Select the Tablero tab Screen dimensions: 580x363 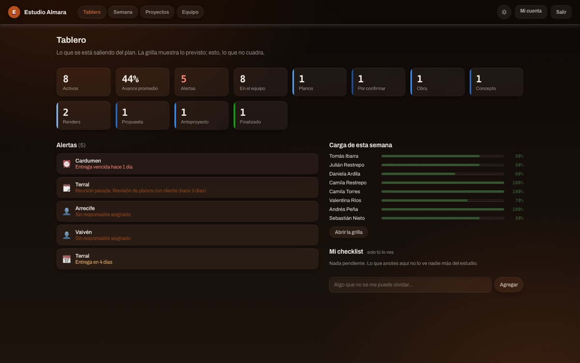pos(92,12)
